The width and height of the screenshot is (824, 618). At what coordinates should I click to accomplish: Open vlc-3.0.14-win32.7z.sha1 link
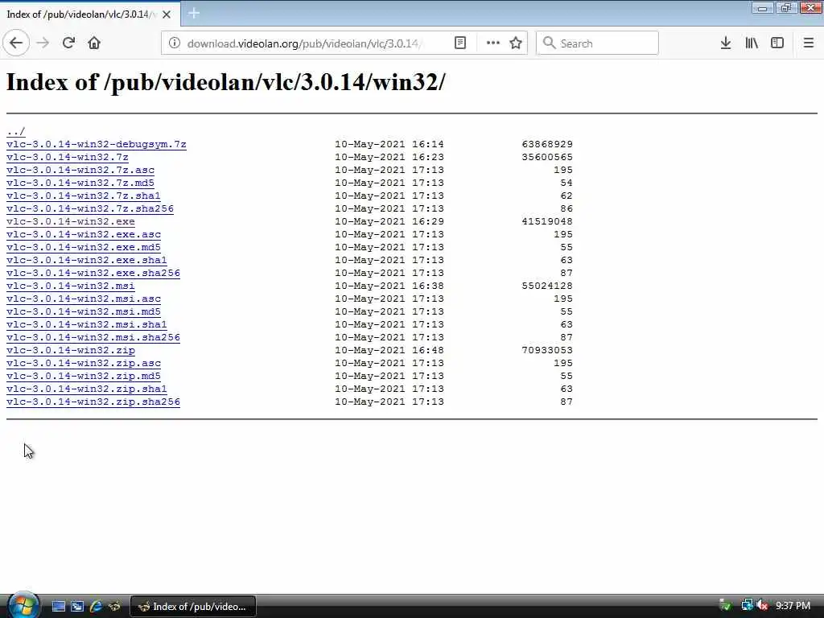(x=84, y=196)
